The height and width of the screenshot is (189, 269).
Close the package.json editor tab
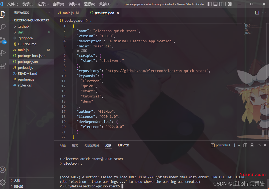(x=118, y=13)
